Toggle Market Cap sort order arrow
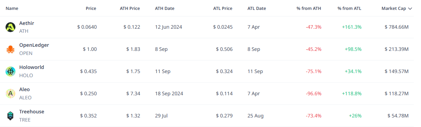The width and height of the screenshot is (421, 127). coord(410,9)
